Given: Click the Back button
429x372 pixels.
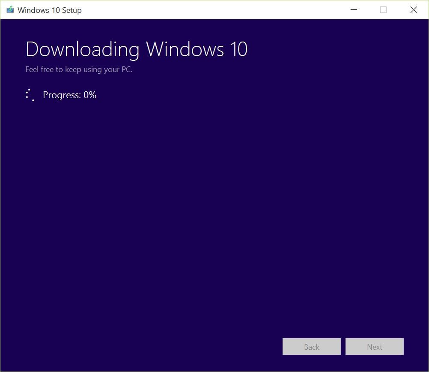Looking at the screenshot, I should 311,347.
